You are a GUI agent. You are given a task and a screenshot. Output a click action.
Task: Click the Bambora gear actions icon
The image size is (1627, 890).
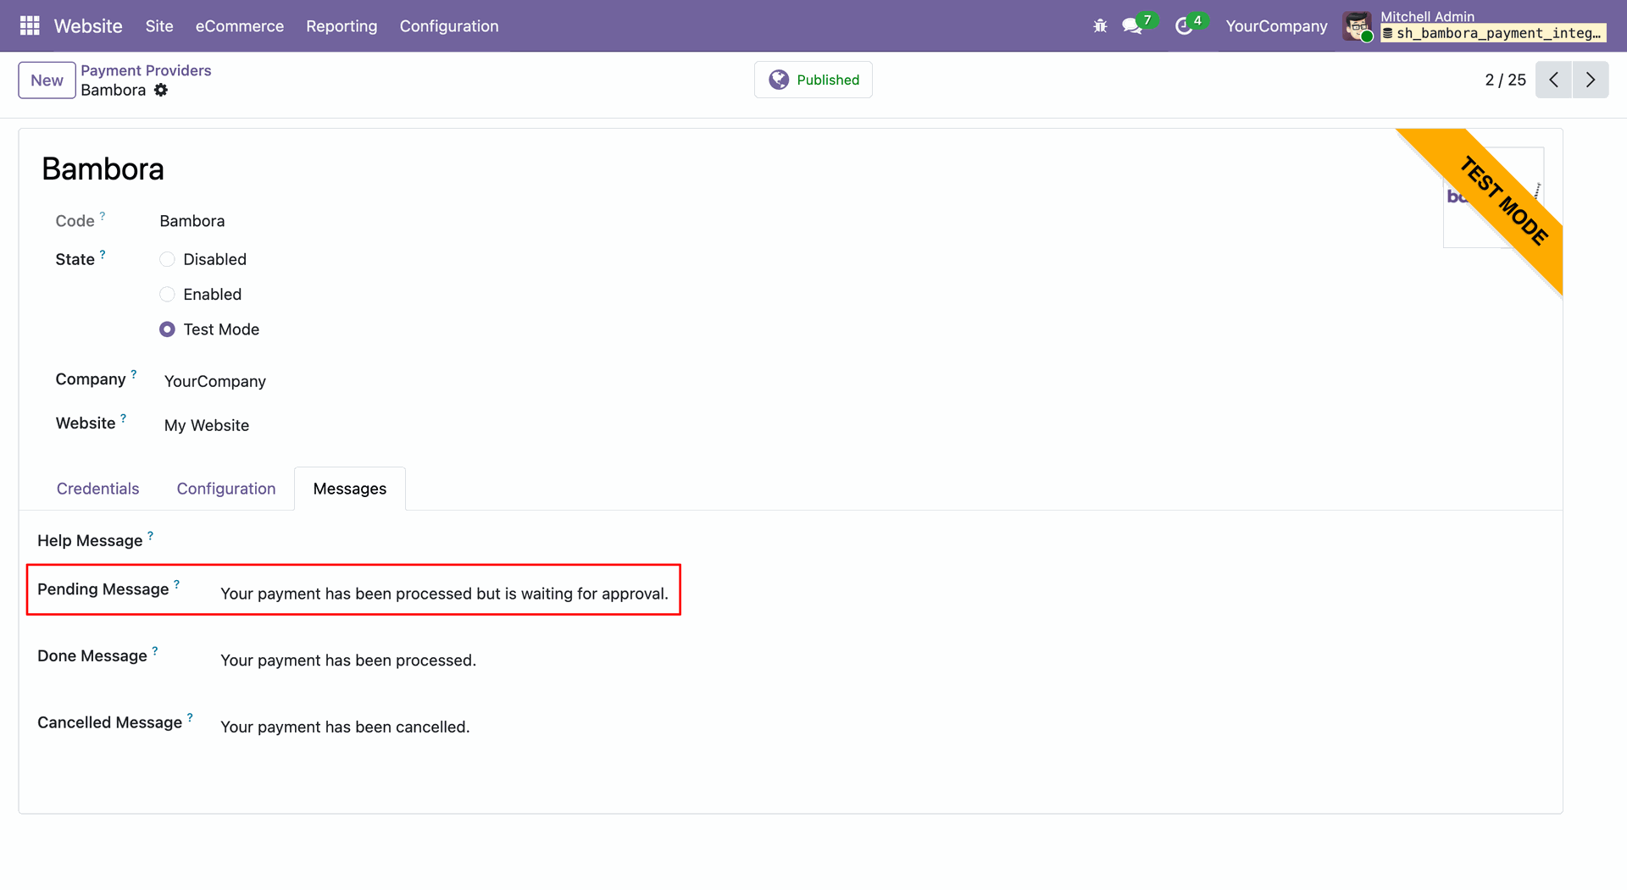(161, 90)
